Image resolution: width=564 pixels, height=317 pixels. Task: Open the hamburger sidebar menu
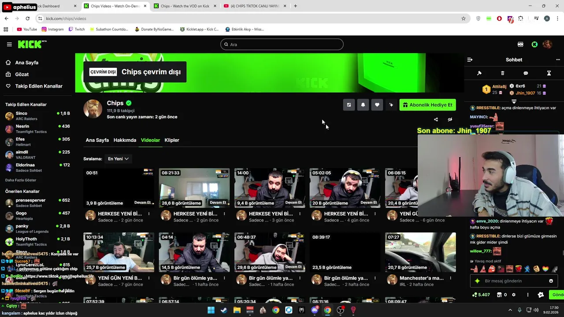click(9, 44)
